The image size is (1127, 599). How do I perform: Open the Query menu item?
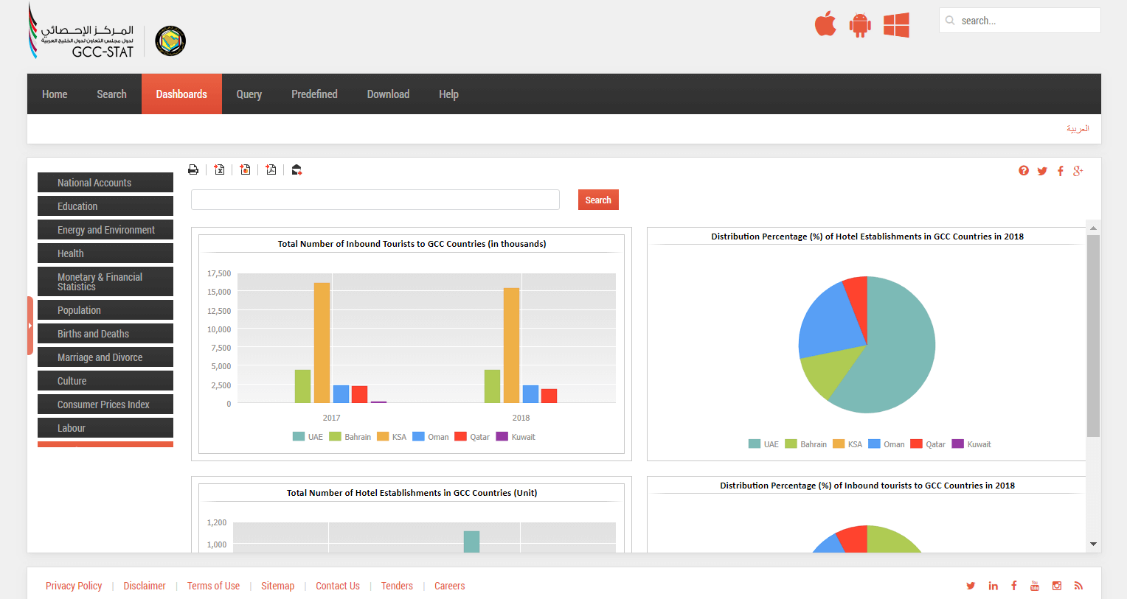tap(249, 94)
